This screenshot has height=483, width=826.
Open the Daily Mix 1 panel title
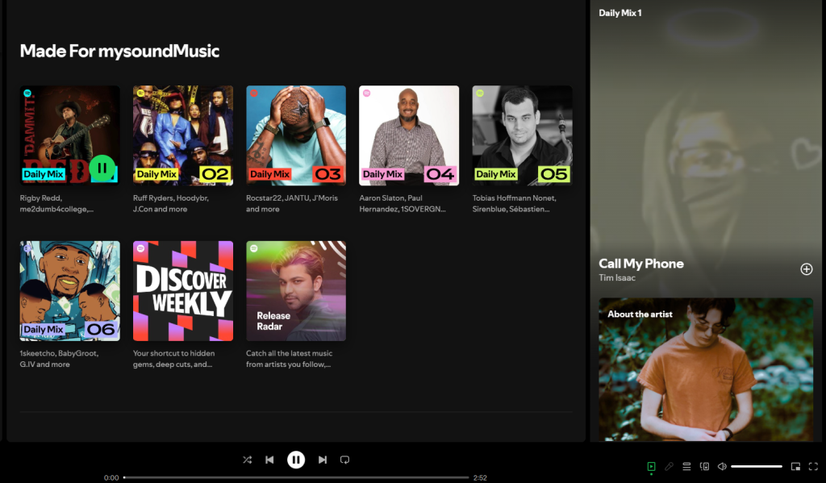(x=620, y=13)
